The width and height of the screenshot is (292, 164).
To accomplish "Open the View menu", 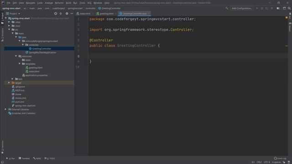I will 21,3.
